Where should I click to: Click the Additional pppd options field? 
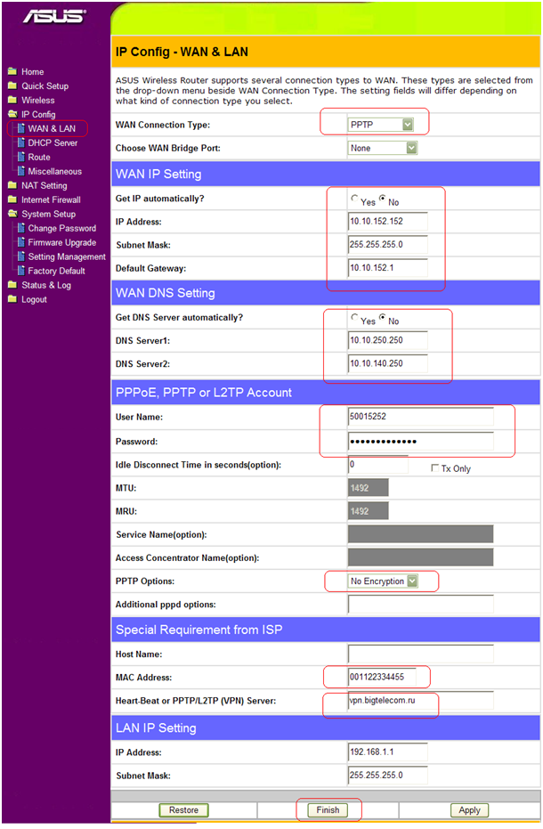click(x=421, y=605)
